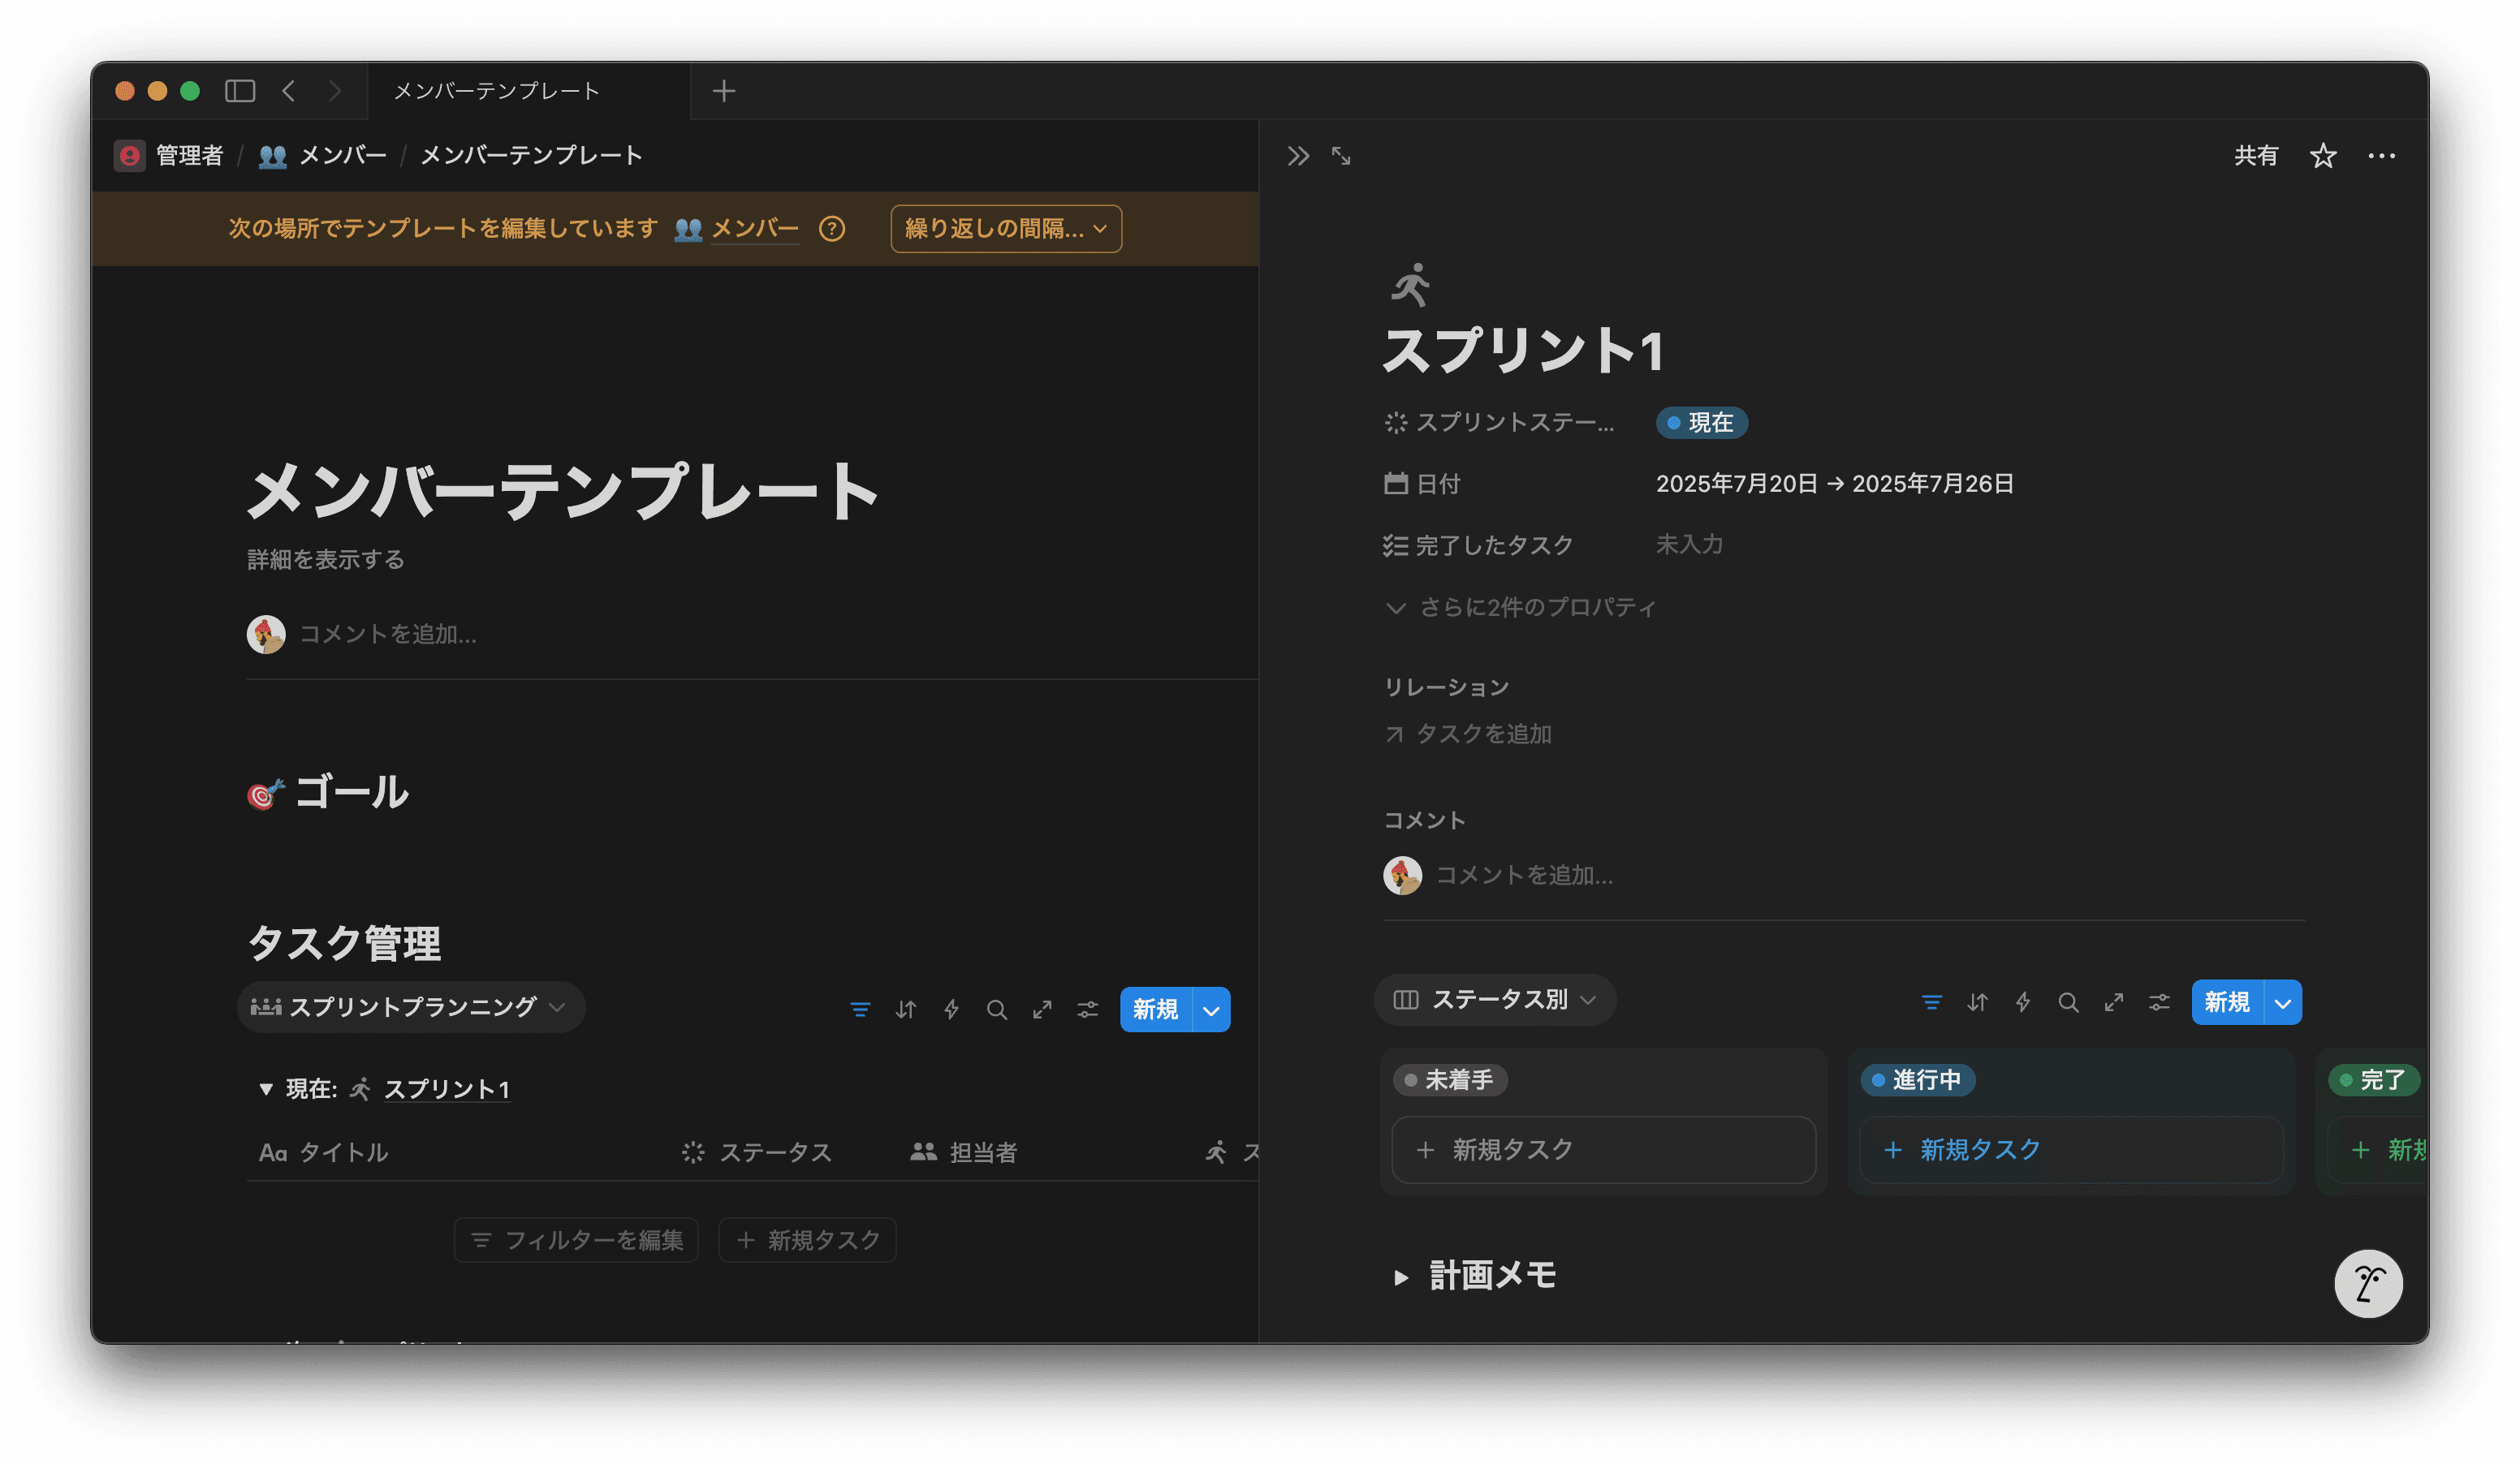Click the スプリント1 link in the task group
This screenshot has width=2520, height=1464.
(x=446, y=1089)
